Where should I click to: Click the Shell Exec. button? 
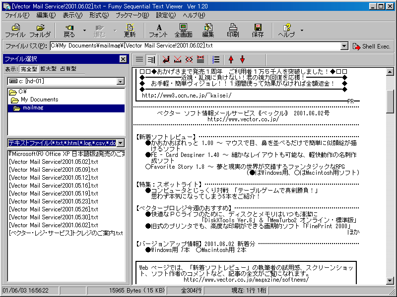372,46
